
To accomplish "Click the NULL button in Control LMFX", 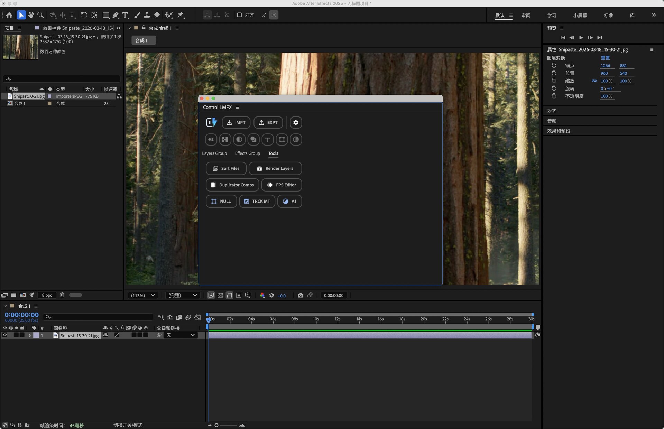I will [x=221, y=201].
